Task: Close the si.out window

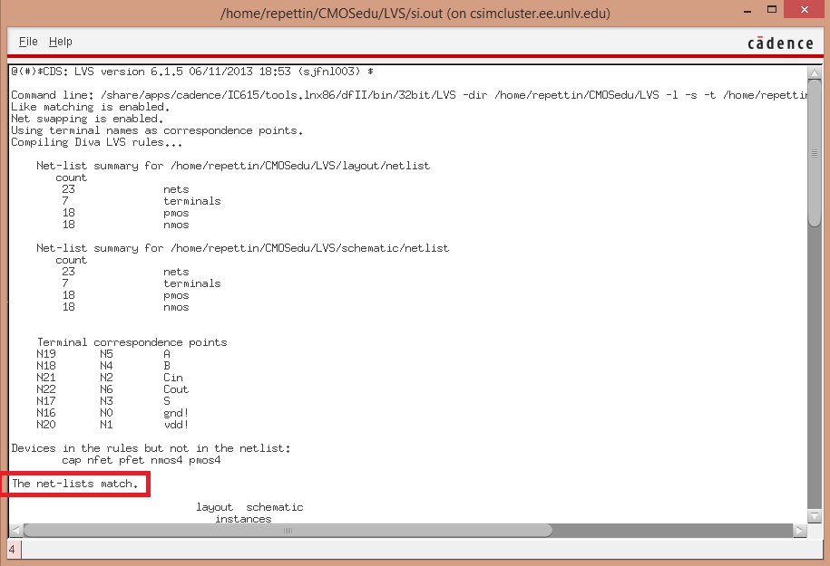Action: click(x=804, y=10)
